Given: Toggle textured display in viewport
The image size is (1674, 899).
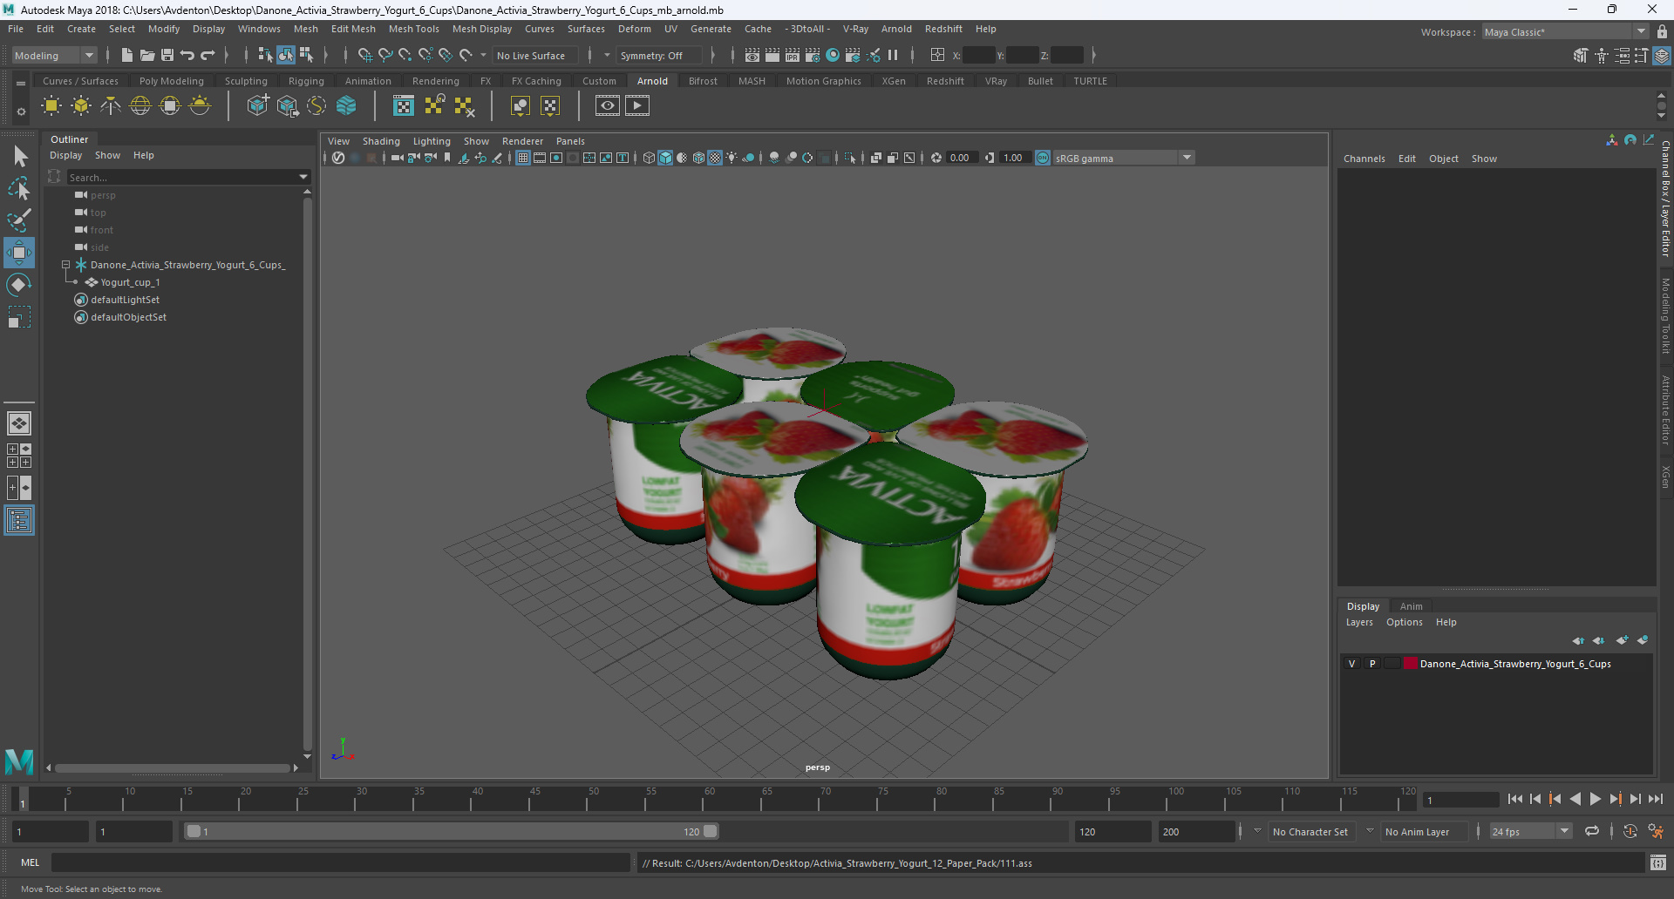Looking at the screenshot, I should [715, 158].
